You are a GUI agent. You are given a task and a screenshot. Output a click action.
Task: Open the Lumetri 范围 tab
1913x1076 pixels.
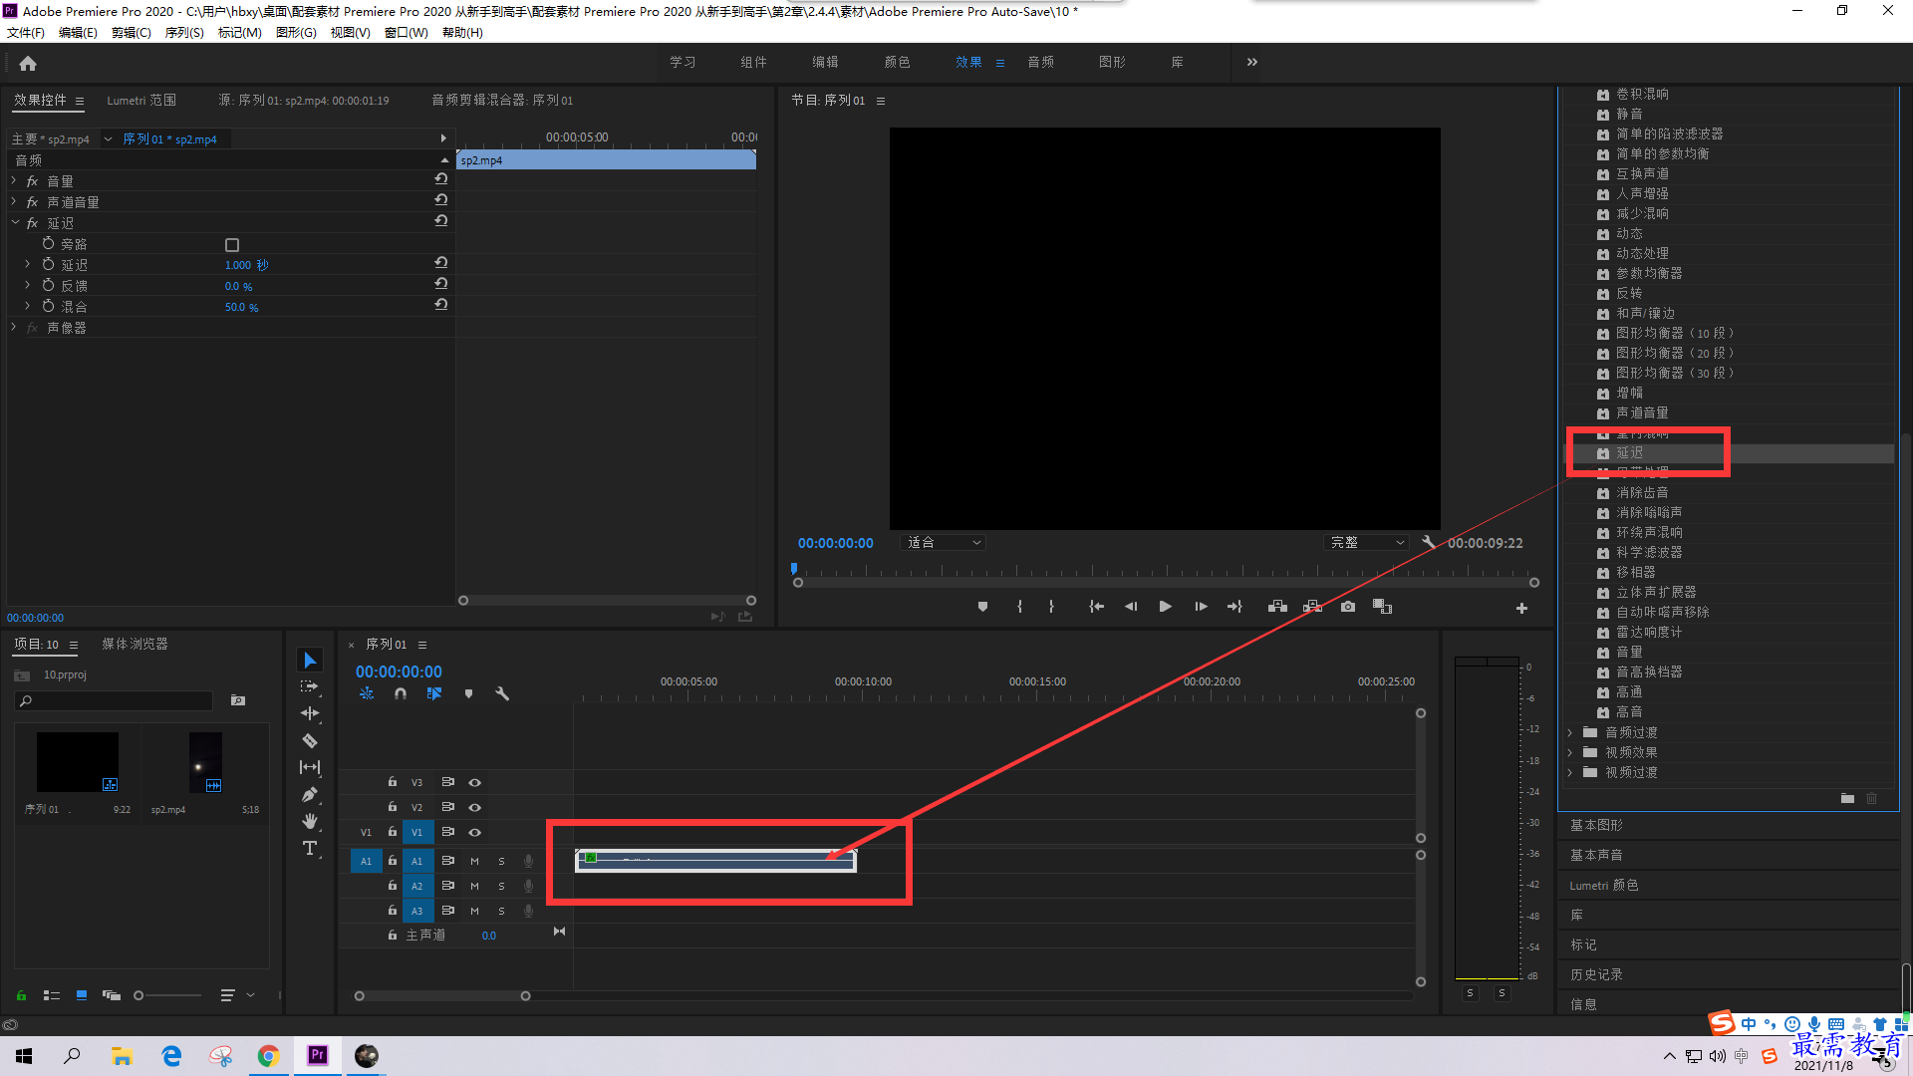click(141, 100)
